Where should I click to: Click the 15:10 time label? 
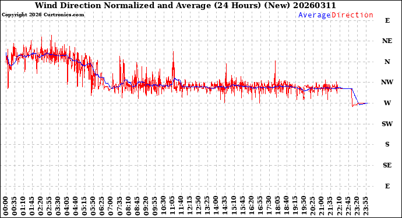(x=234, y=206)
